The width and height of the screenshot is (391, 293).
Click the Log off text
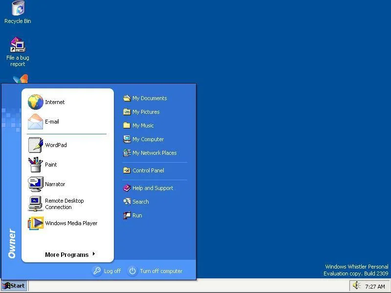coord(112,271)
